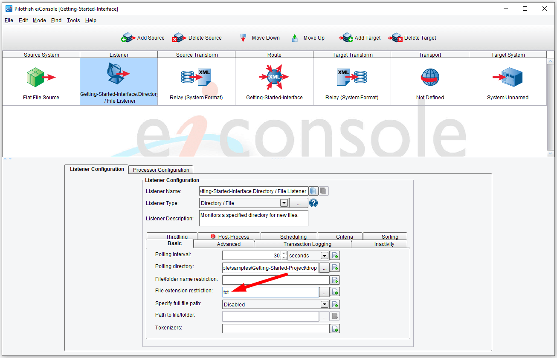The width and height of the screenshot is (557, 358).
Task: Increase the polling interval with the up stepper
Action: click(284, 254)
